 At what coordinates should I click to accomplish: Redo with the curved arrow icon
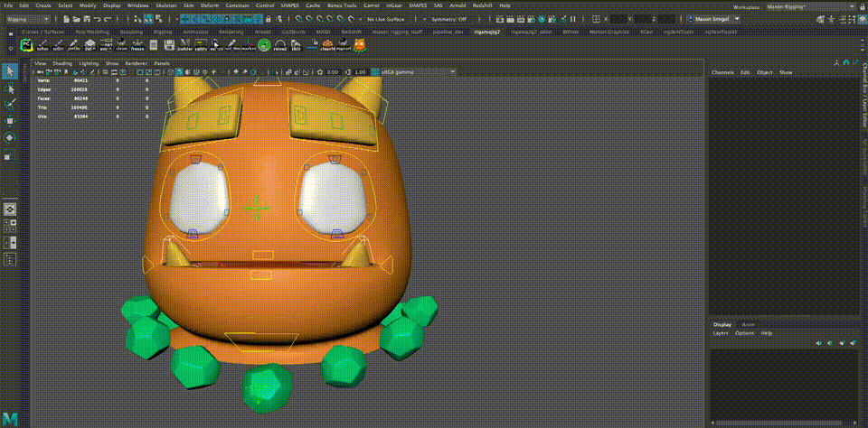pos(108,19)
